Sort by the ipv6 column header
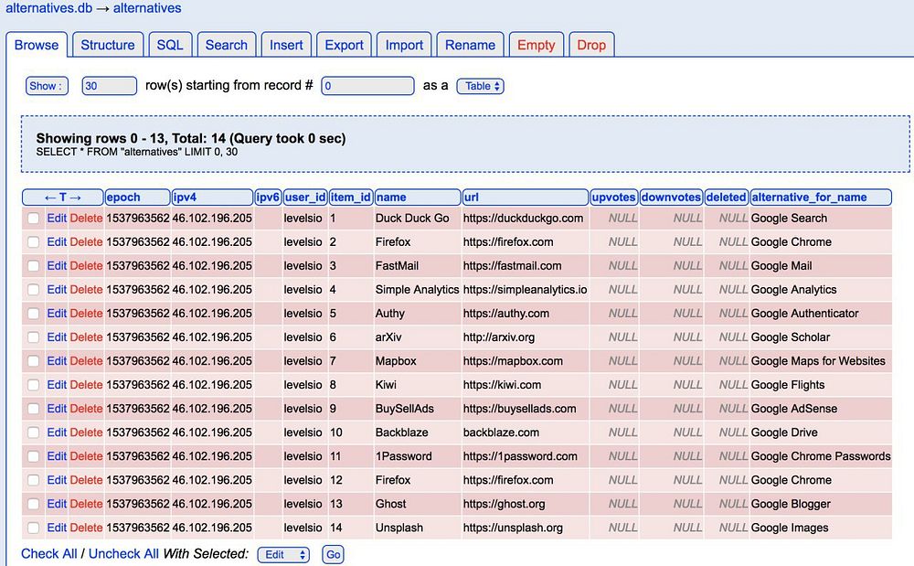This screenshot has height=566, width=914. tap(268, 197)
